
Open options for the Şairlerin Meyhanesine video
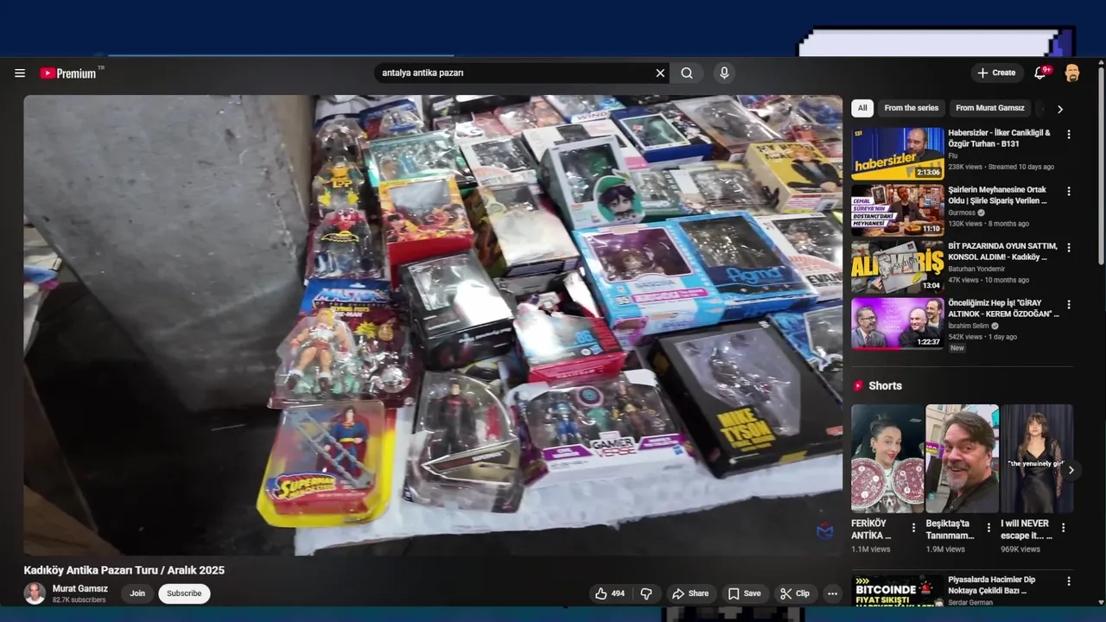click(1069, 191)
